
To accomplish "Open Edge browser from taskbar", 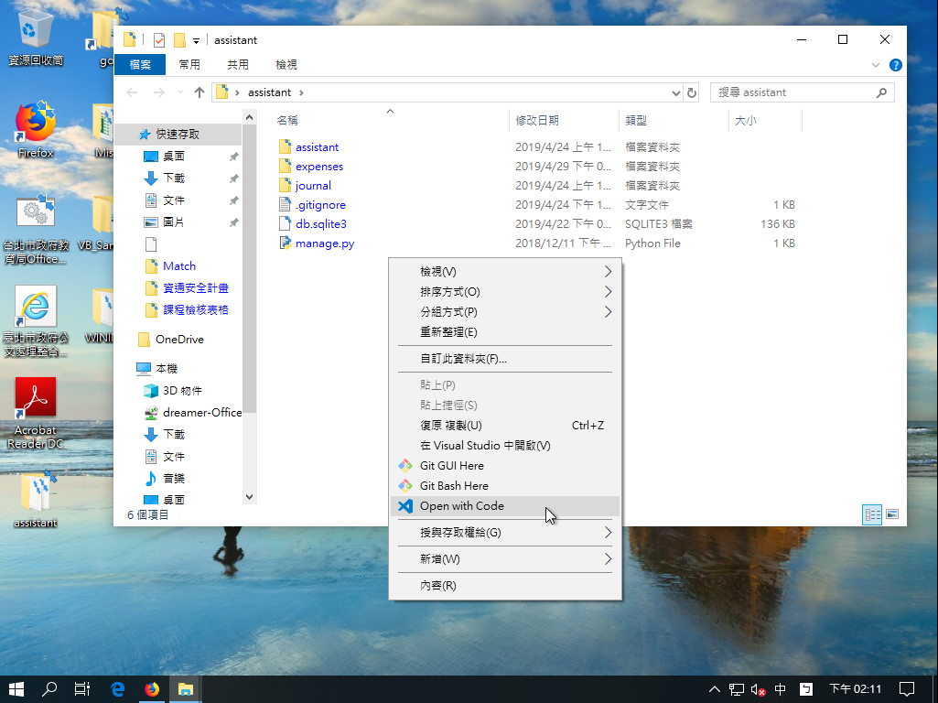I will pos(117,689).
